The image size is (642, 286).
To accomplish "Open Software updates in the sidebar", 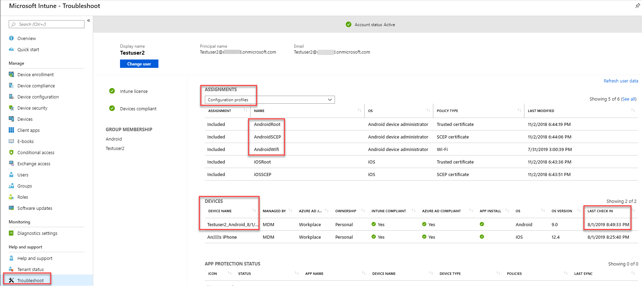I will coord(35,208).
